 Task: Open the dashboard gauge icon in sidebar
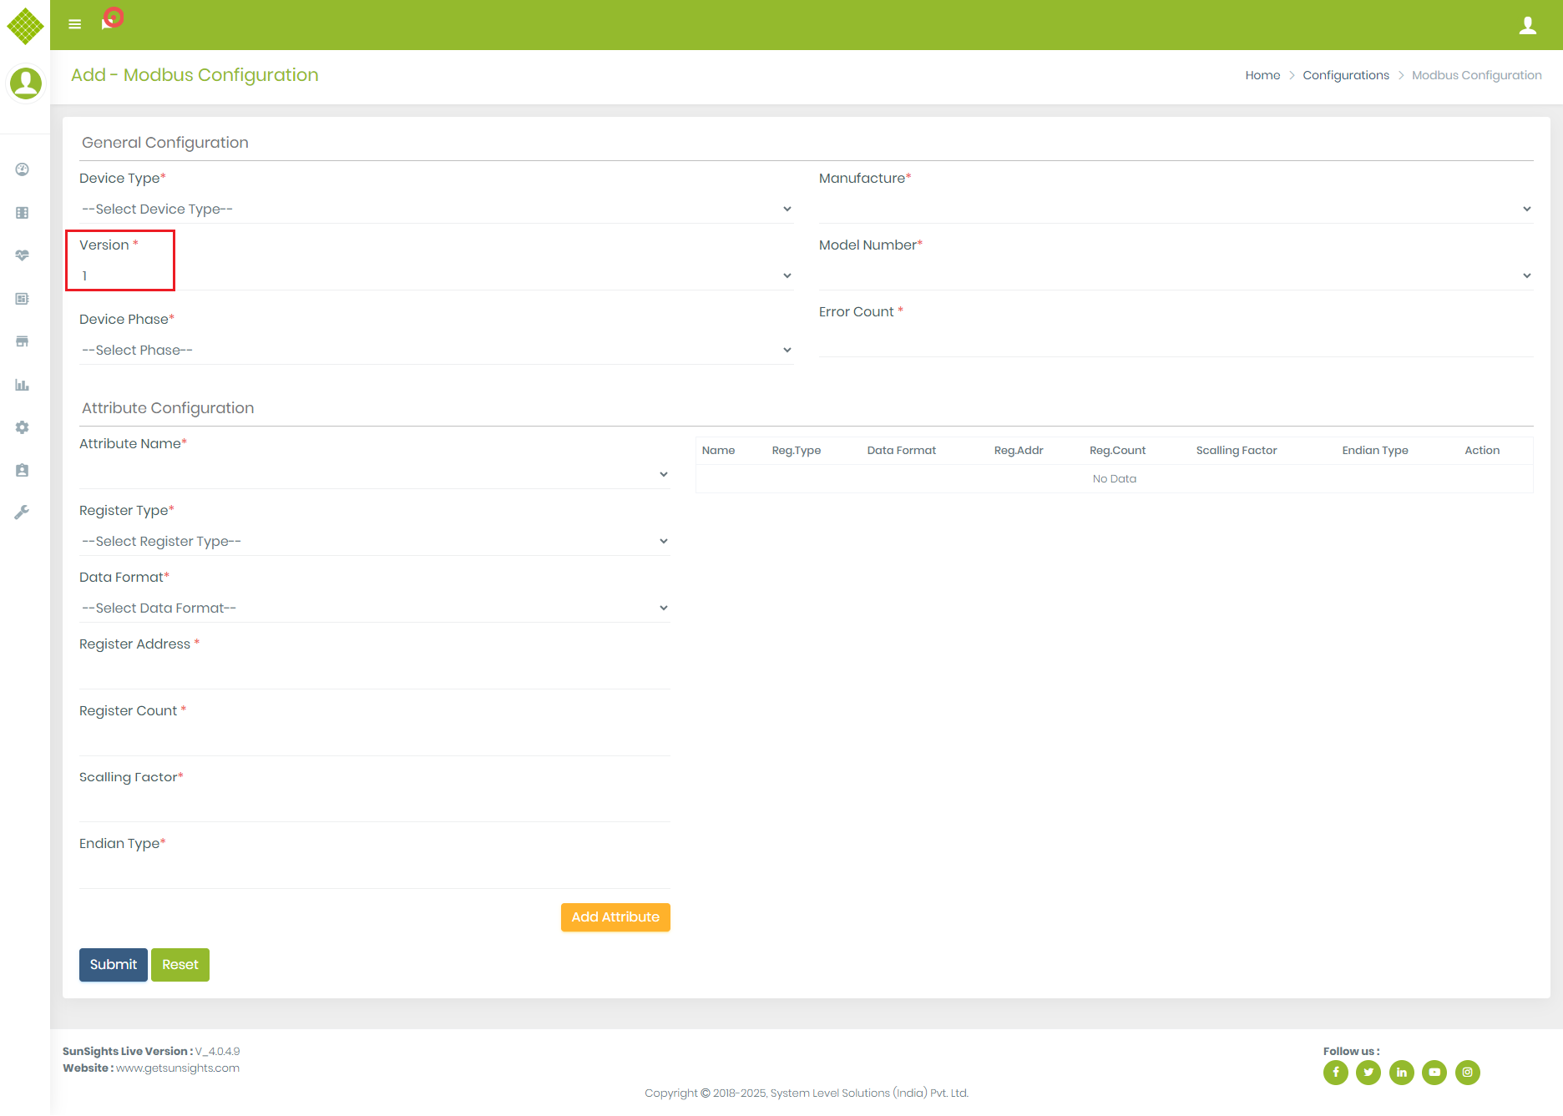(x=22, y=169)
